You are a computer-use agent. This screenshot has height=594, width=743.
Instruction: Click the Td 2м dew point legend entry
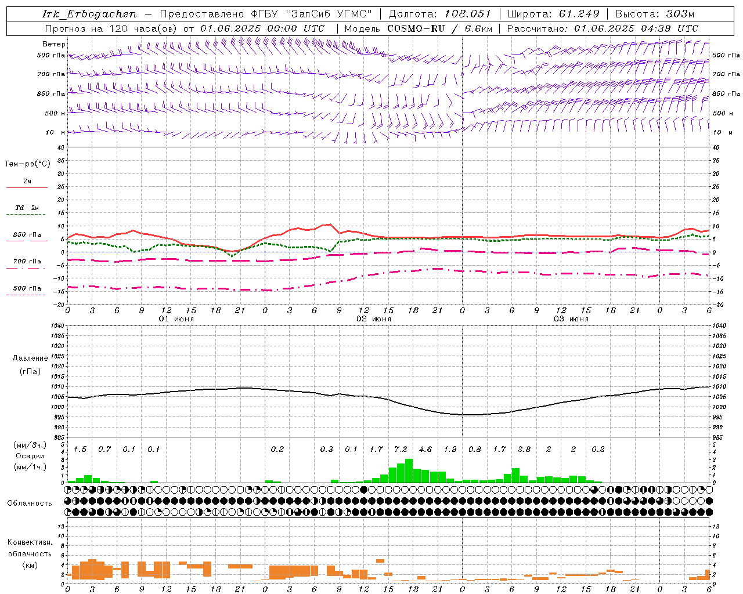point(27,208)
